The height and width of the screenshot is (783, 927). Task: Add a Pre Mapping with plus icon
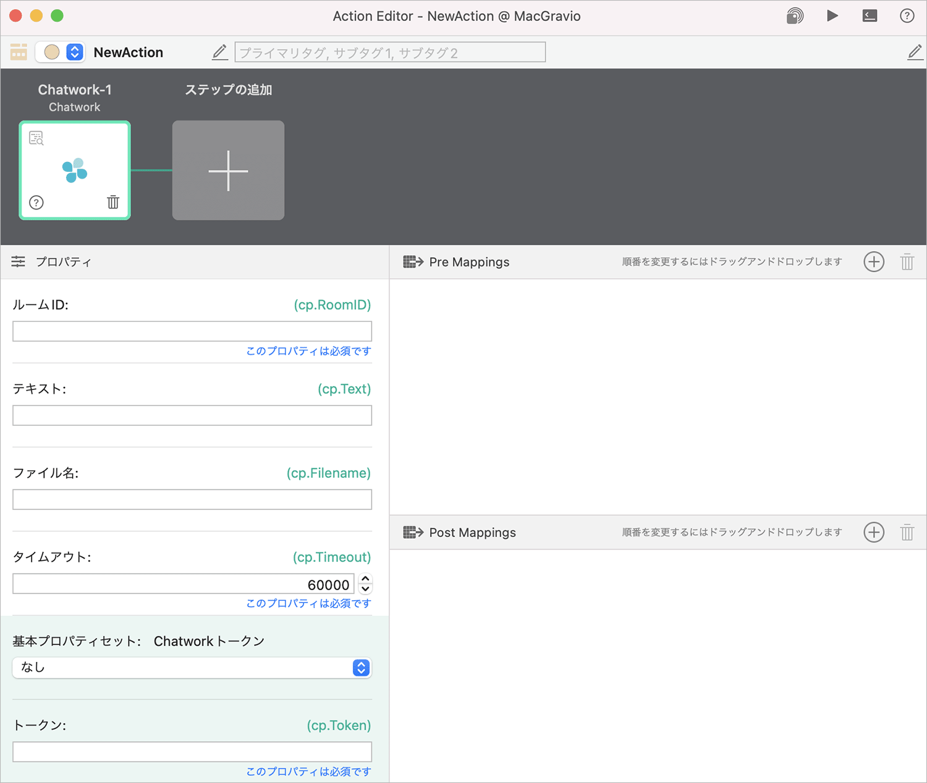[874, 261]
